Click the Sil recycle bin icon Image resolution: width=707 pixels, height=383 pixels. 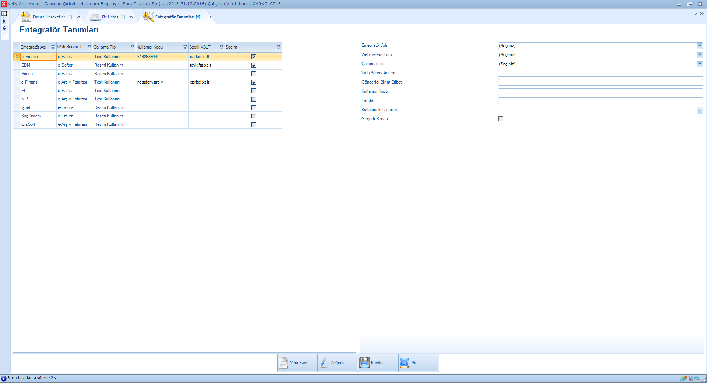404,363
